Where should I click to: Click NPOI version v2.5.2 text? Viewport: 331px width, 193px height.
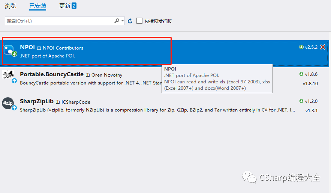[x=311, y=47]
